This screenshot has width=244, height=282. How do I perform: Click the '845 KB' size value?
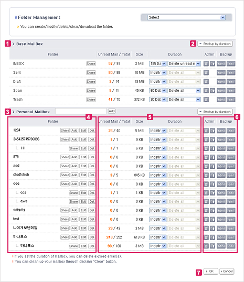[x=140, y=175]
